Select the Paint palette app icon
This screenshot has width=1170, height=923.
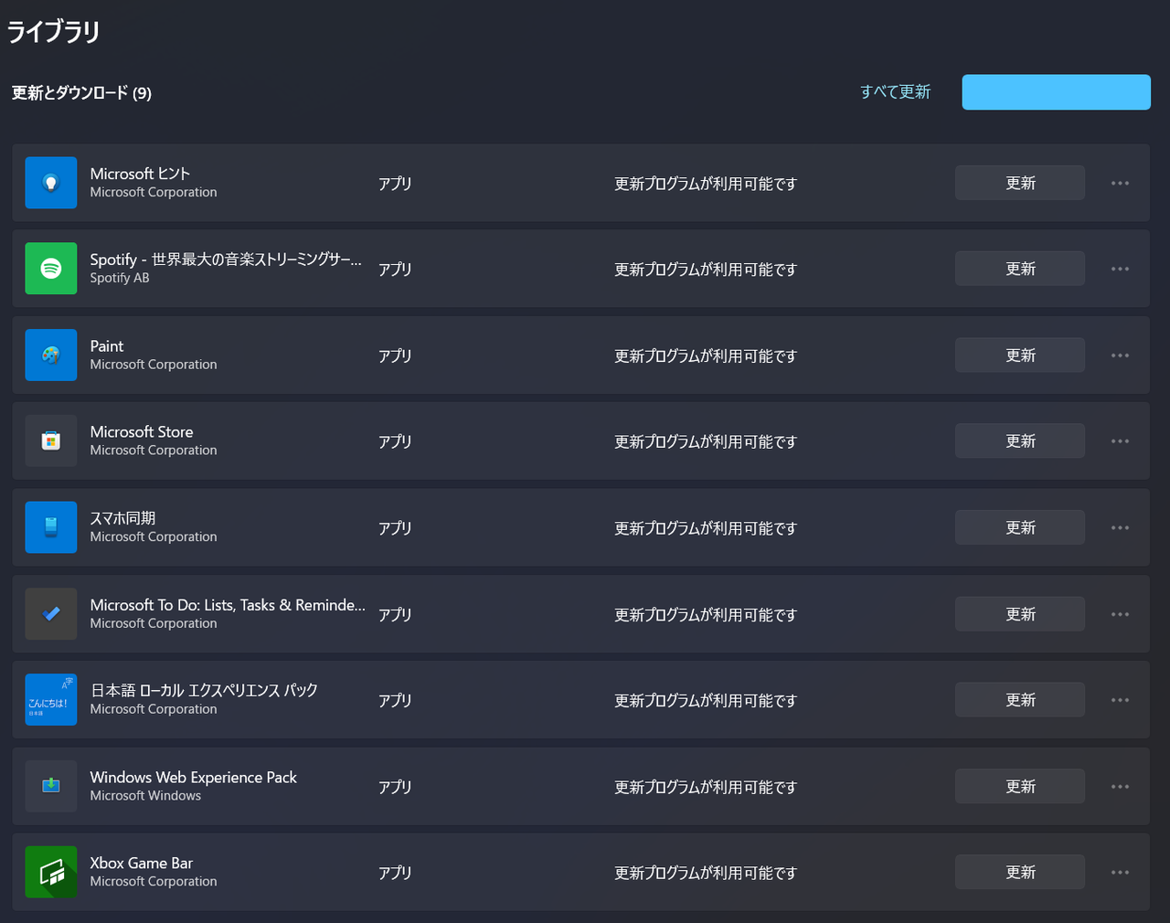click(51, 355)
